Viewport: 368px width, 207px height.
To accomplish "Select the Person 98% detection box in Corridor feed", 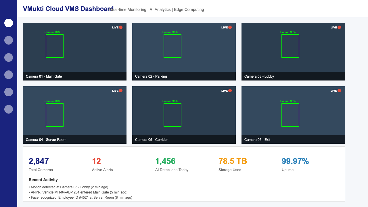I will (172, 115).
